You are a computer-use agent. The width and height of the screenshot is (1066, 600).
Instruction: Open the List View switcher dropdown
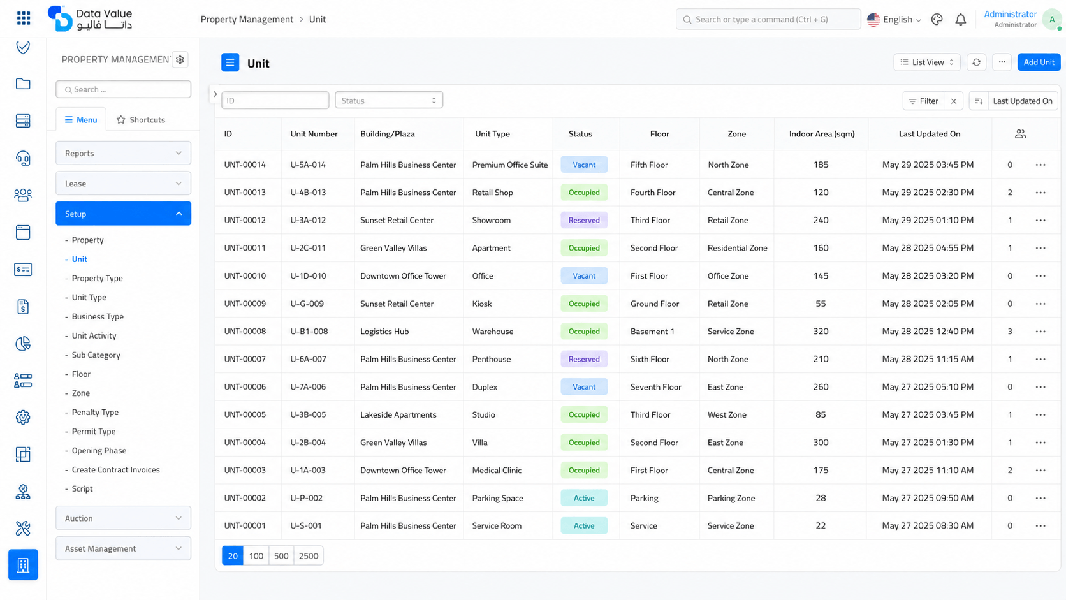(x=927, y=62)
